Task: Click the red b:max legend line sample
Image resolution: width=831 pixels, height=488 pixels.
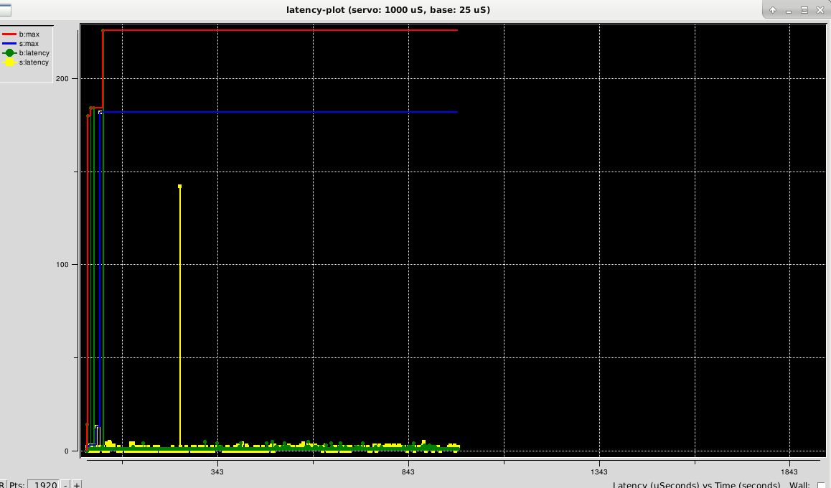Action: (9, 34)
